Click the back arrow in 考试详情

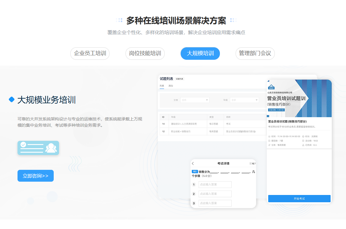coord(193,163)
